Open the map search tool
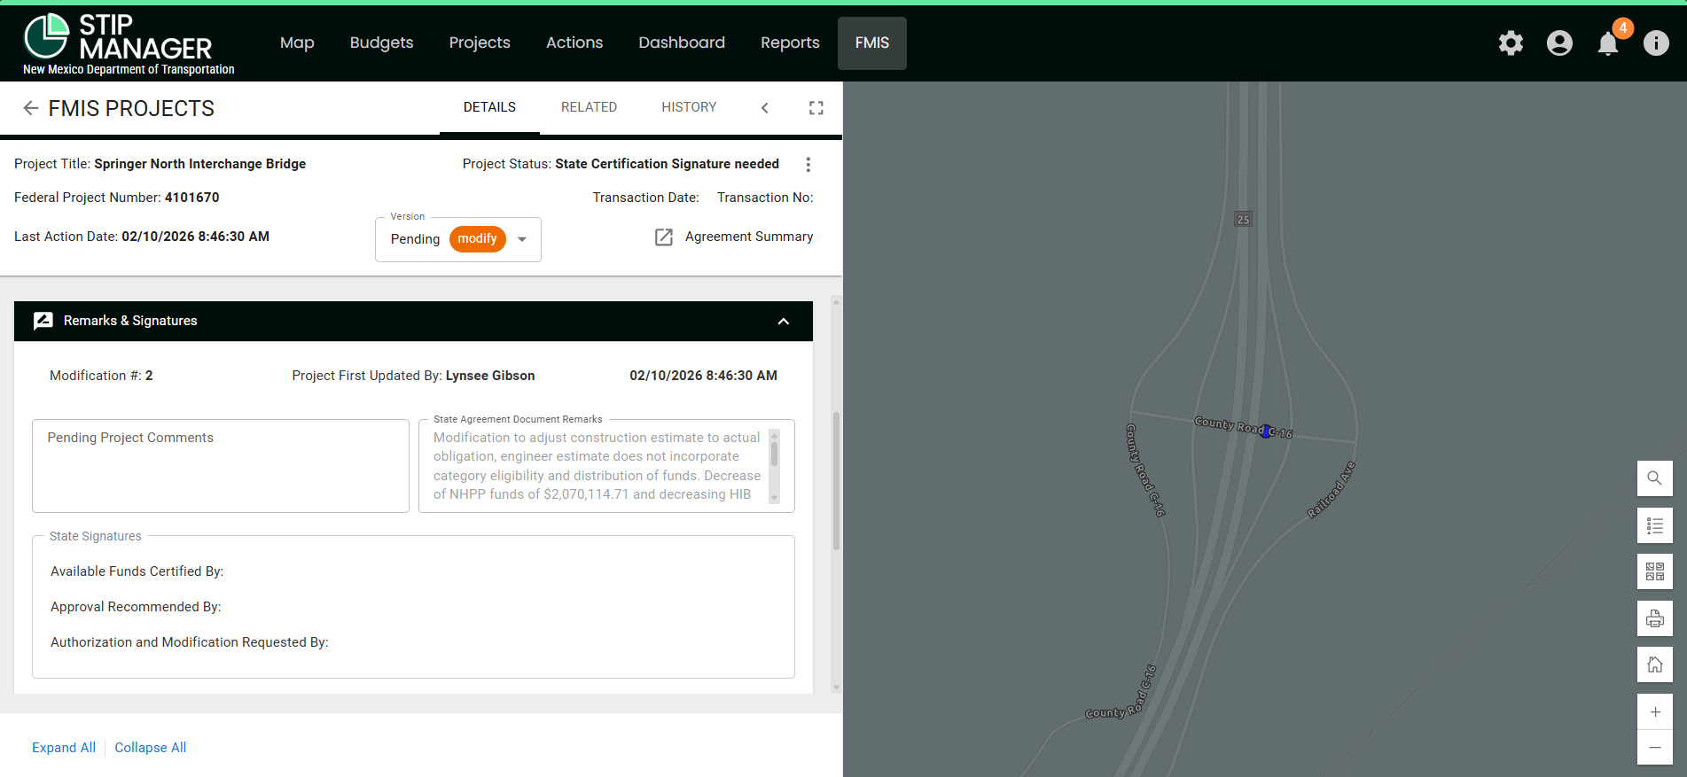1687x777 pixels. point(1654,478)
